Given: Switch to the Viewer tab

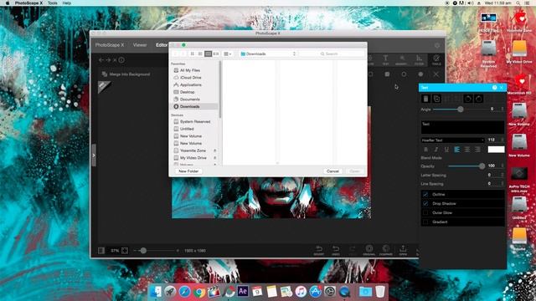Looking at the screenshot, I should point(140,45).
